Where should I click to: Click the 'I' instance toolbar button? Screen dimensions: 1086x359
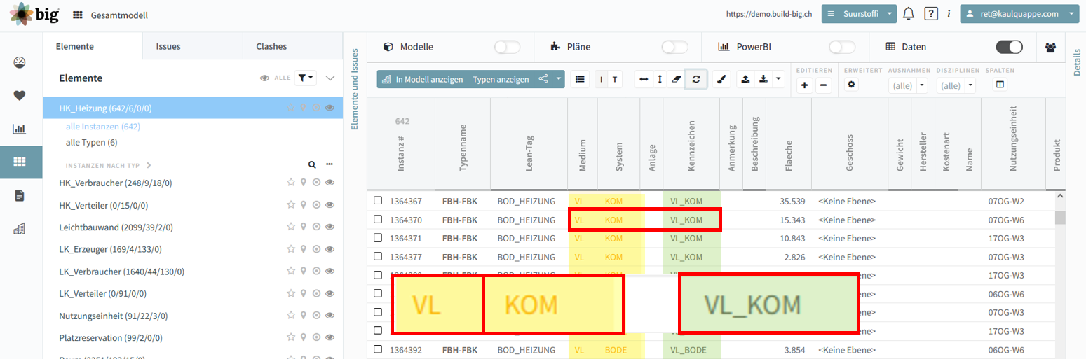click(602, 80)
